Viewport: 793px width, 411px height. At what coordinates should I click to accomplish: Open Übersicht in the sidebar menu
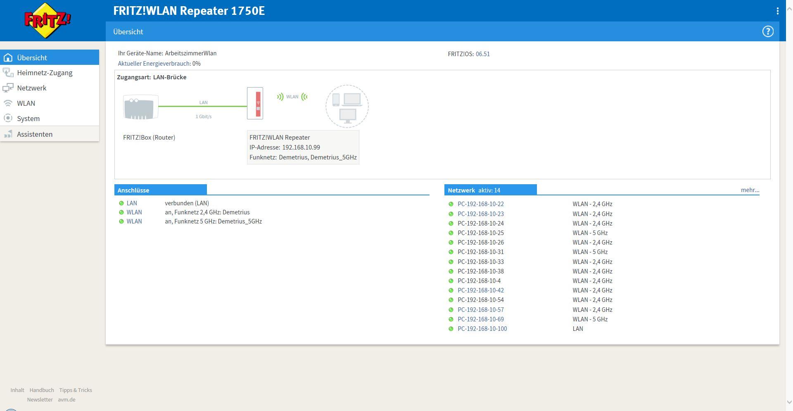pos(50,57)
